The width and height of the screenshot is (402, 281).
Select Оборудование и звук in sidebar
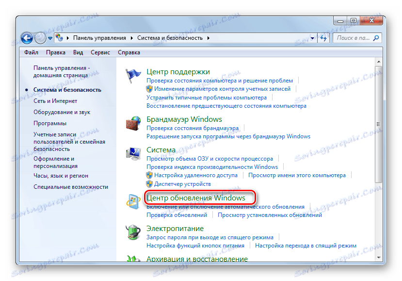click(x=62, y=112)
